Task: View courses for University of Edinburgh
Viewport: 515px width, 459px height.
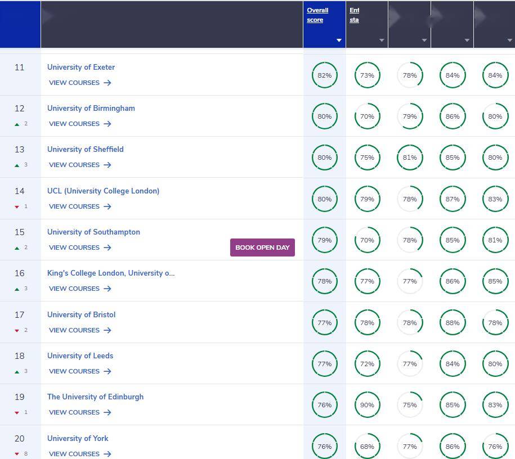Action: [x=80, y=412]
